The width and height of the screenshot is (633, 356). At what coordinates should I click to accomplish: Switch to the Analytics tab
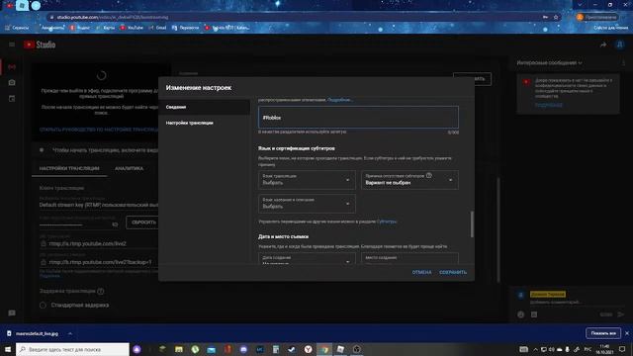129,168
